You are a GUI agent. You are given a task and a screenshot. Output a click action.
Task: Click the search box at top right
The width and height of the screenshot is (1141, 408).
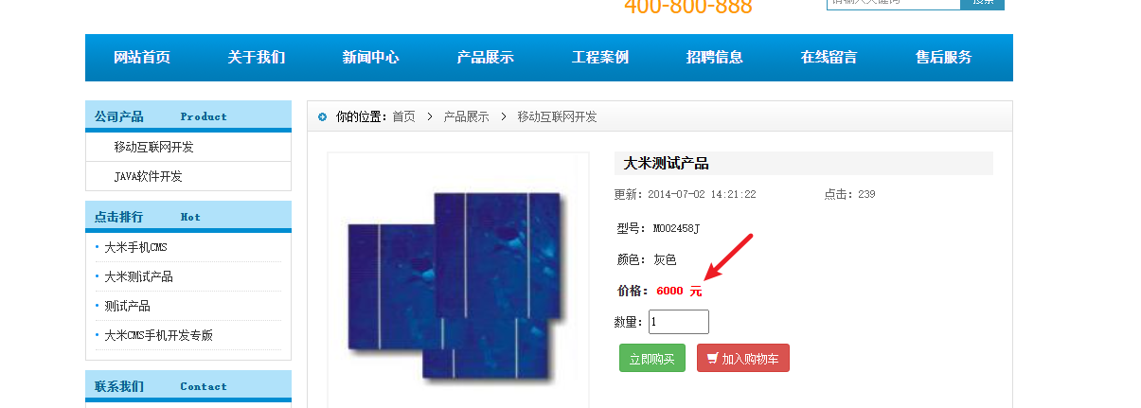894,3
